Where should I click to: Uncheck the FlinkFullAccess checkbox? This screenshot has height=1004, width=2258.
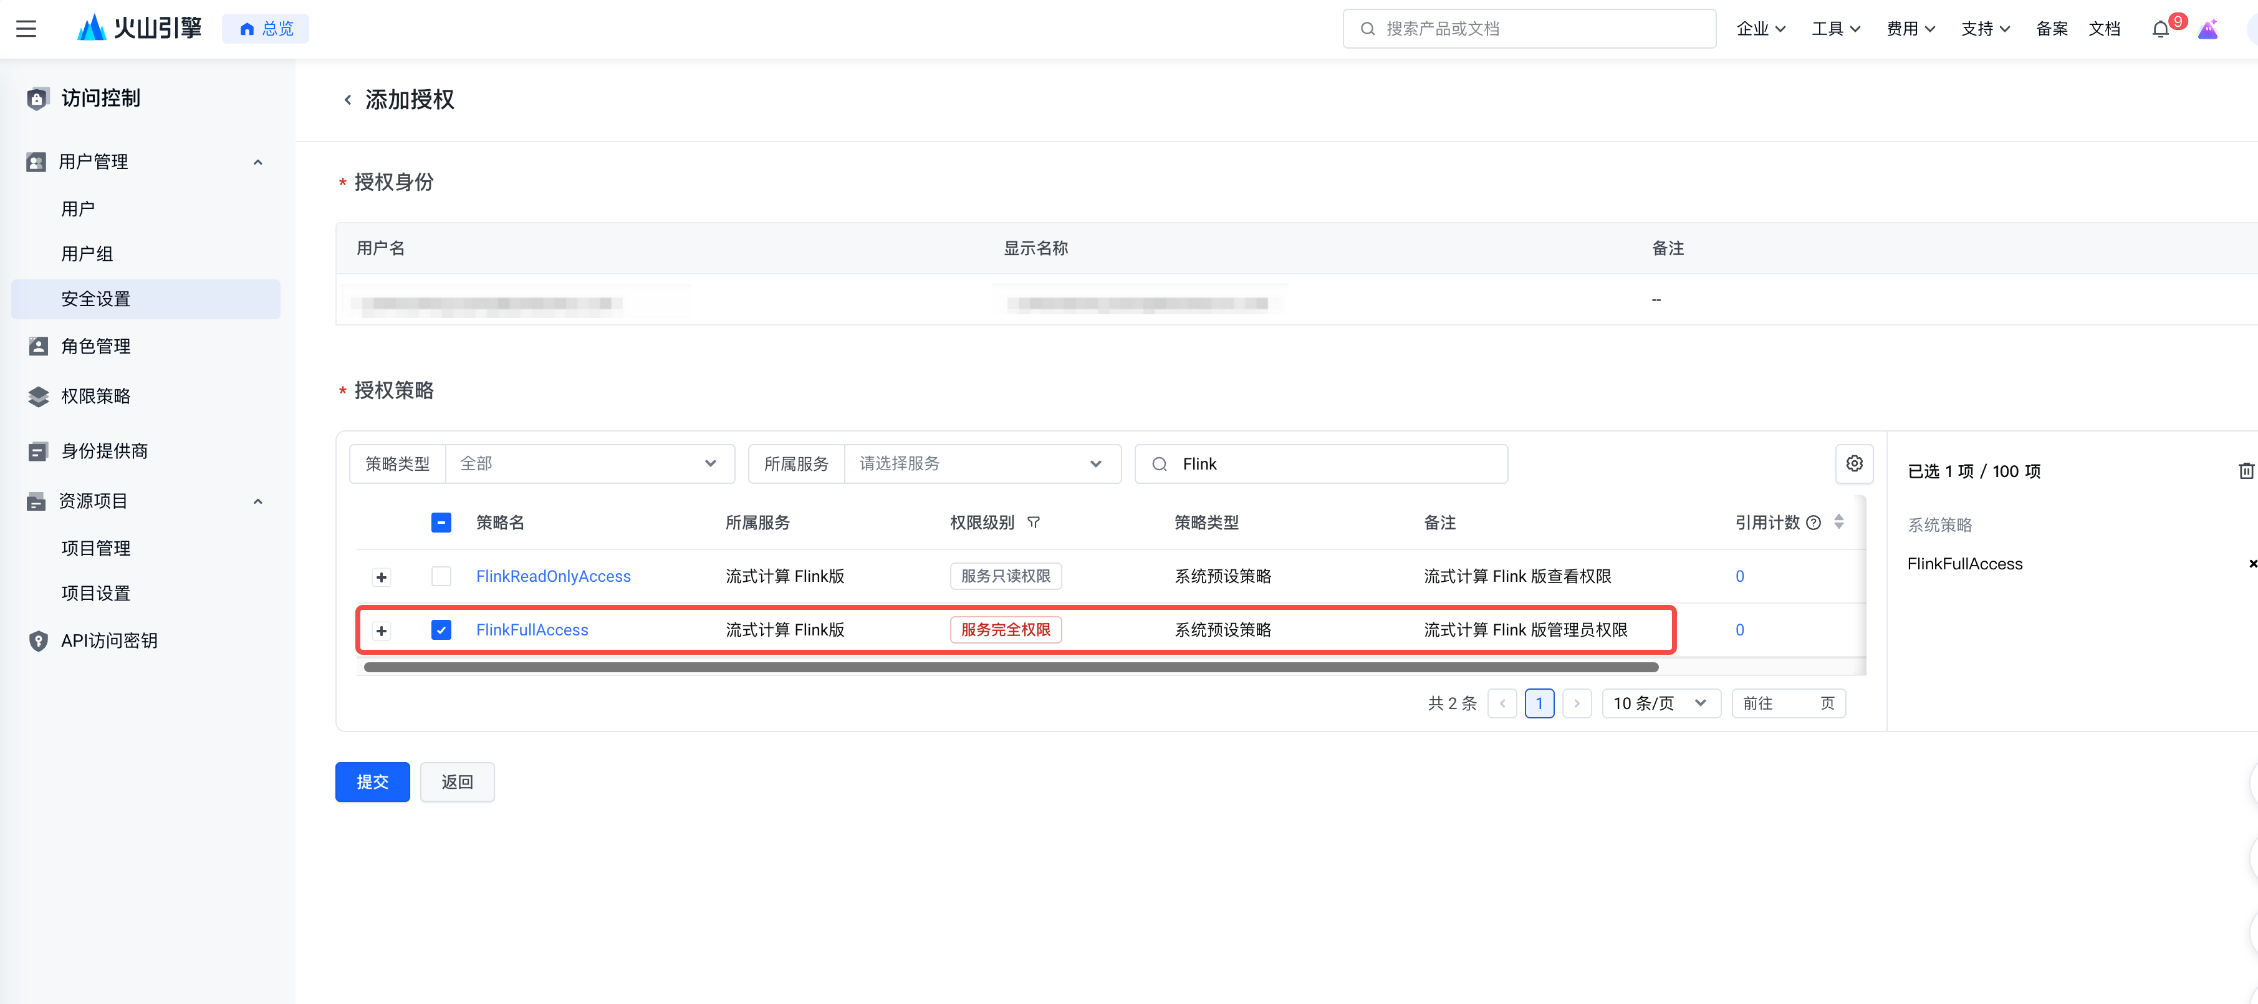pyautogui.click(x=441, y=630)
